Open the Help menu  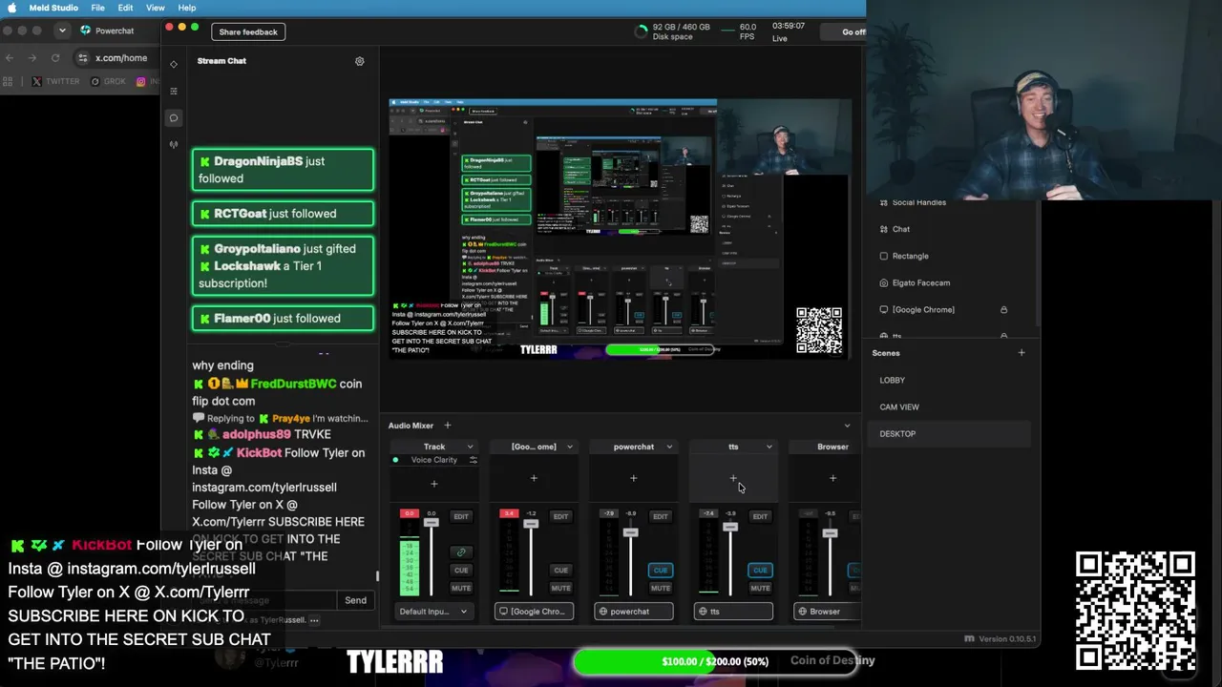[x=187, y=8]
